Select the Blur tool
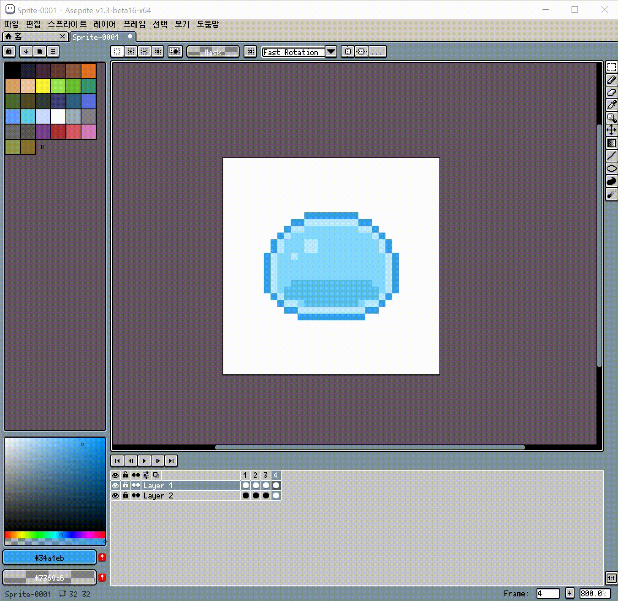This screenshot has width=618, height=601. (x=611, y=194)
